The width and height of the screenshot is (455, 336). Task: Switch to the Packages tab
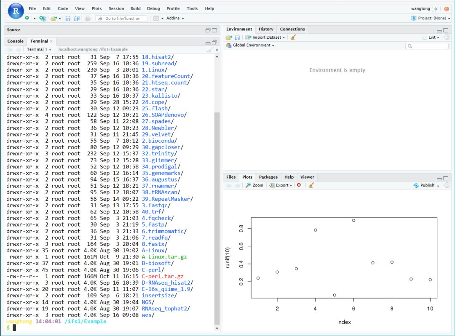pos(268,177)
